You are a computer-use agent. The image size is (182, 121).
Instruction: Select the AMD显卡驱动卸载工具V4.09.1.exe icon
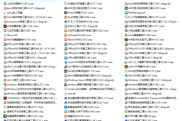[126, 8]
